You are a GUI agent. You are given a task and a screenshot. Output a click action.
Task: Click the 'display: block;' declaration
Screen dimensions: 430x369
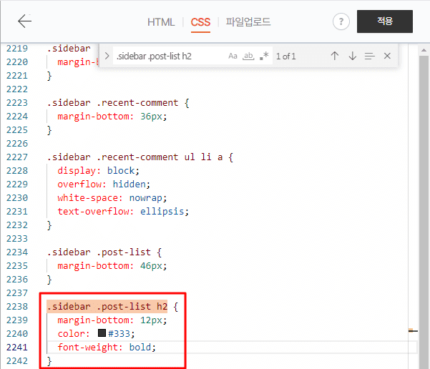click(x=99, y=170)
